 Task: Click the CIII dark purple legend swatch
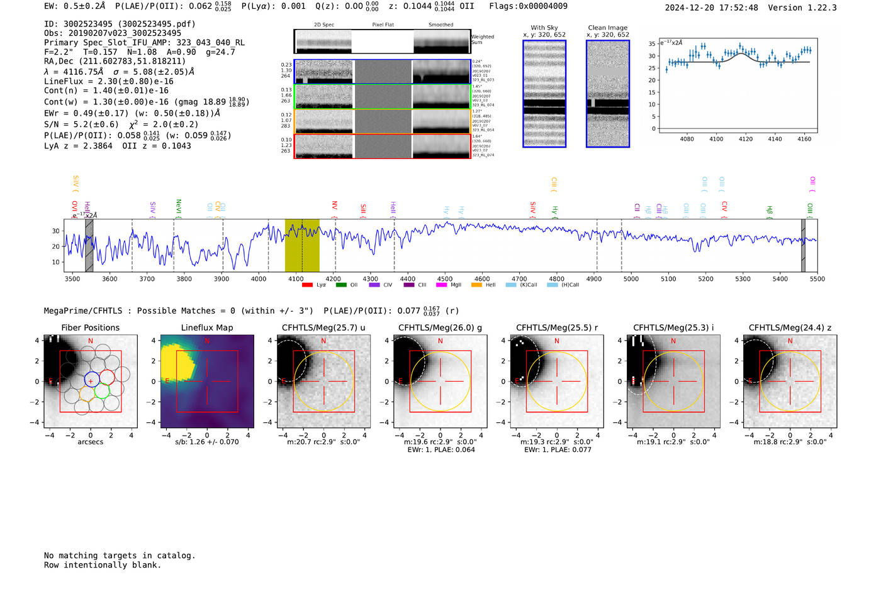coord(409,285)
